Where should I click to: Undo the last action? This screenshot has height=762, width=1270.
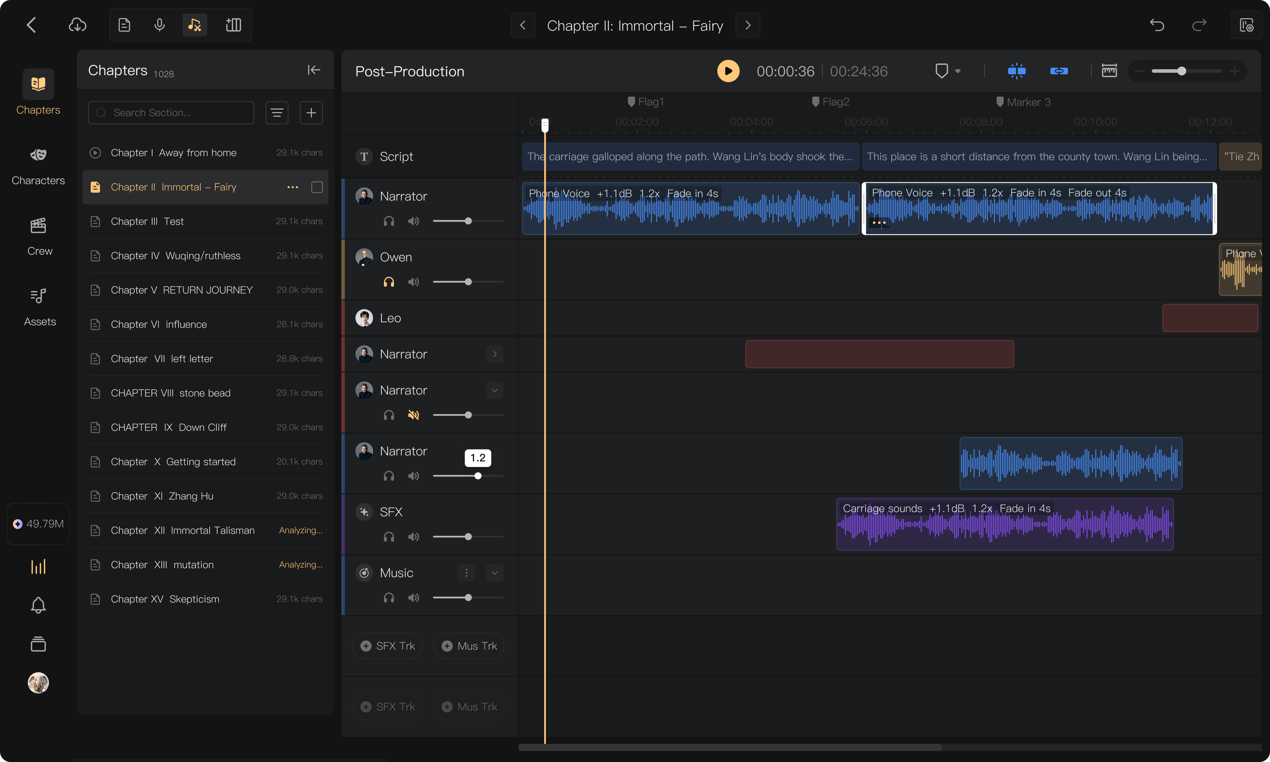coord(1157,25)
